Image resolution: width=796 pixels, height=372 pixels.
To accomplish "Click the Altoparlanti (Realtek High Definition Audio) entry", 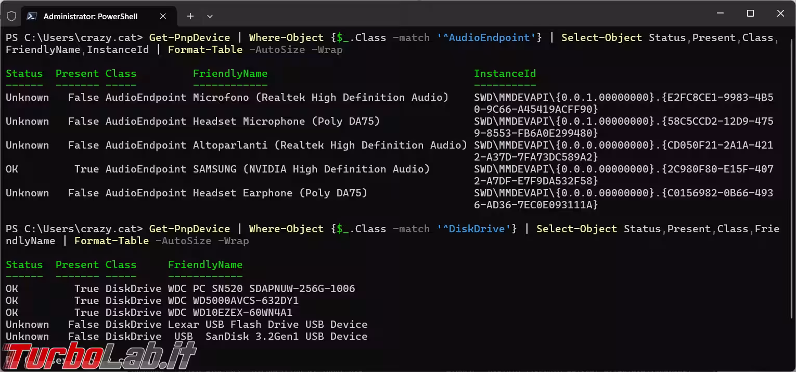I will [x=330, y=145].
